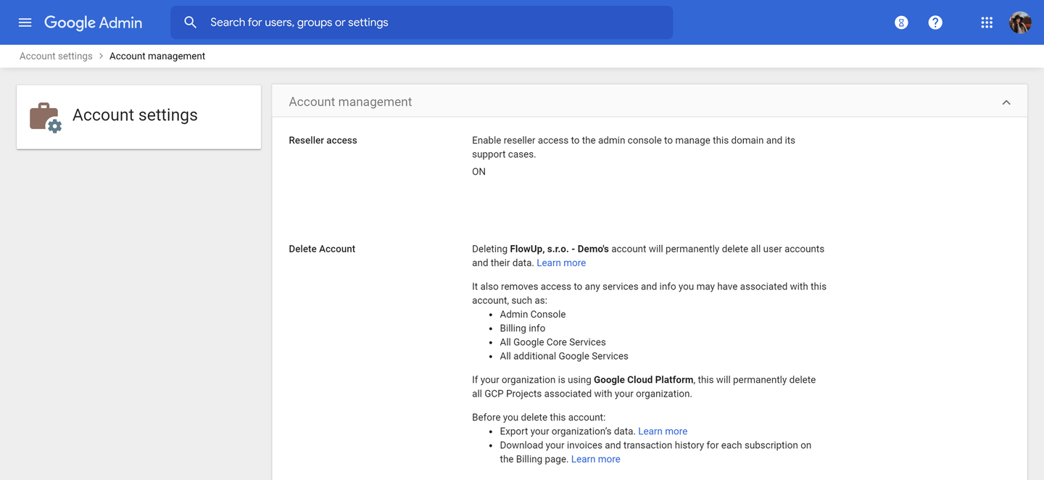Click the All additional Google Services item

(x=564, y=356)
